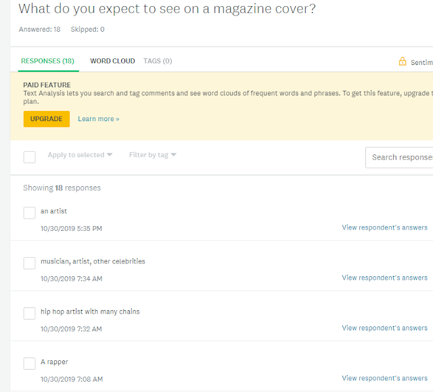Screen dimensions: 433x392
Task: Click the response text 'A rapper'
Action: pyautogui.click(x=54, y=362)
